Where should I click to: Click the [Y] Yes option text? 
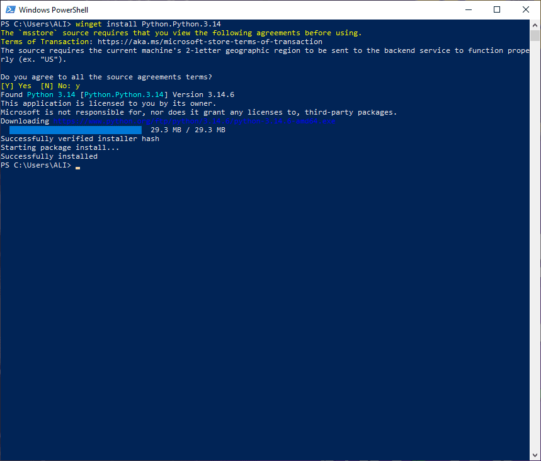(x=16, y=86)
